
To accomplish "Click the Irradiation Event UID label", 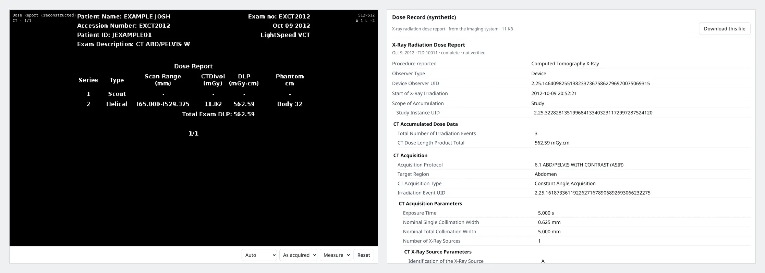I will [x=421, y=193].
